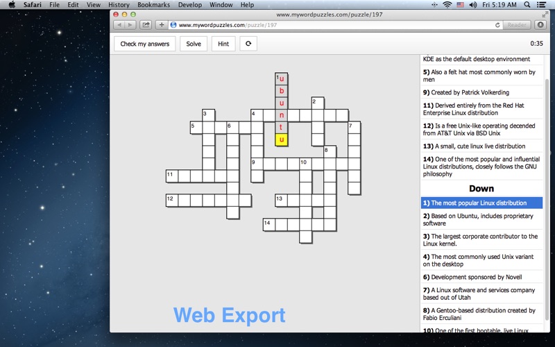Select clue 13 small cute linux live distribution
The image size is (555, 347).
point(481,146)
